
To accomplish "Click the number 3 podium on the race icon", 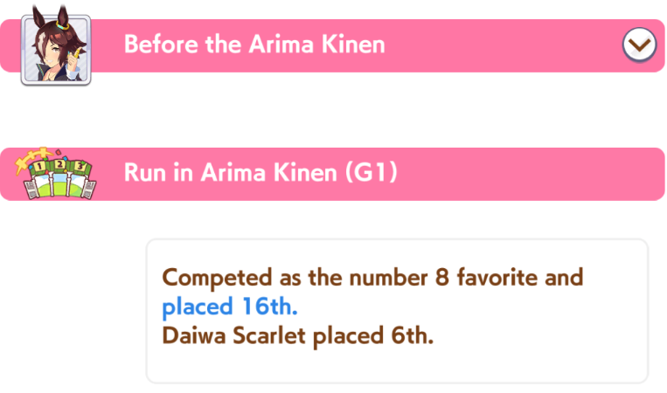I will (79, 166).
